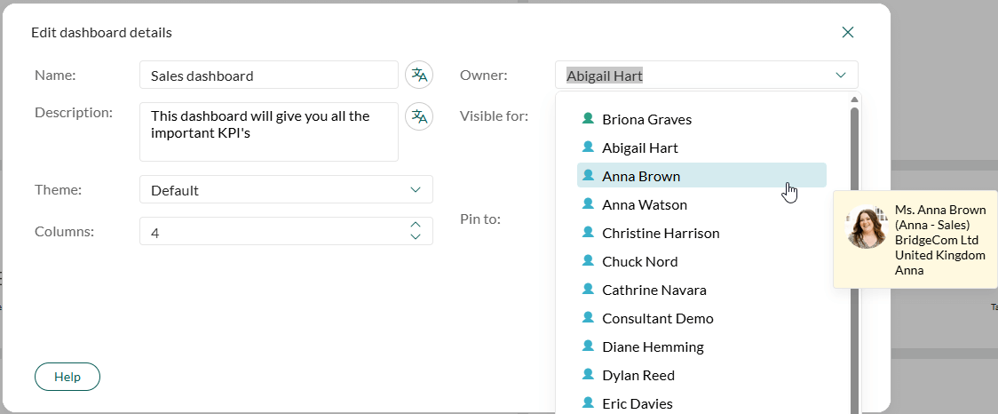This screenshot has height=414, width=998.
Task: Select Christine Harrison as owner
Action: click(701, 233)
